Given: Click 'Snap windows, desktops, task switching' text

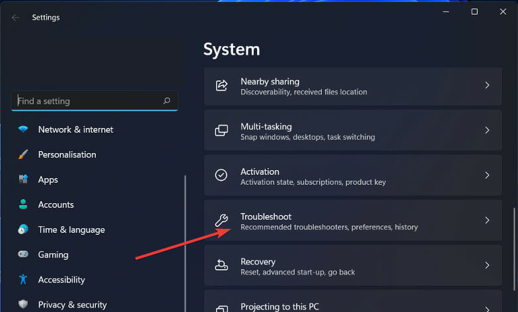Looking at the screenshot, I should click(x=308, y=137).
